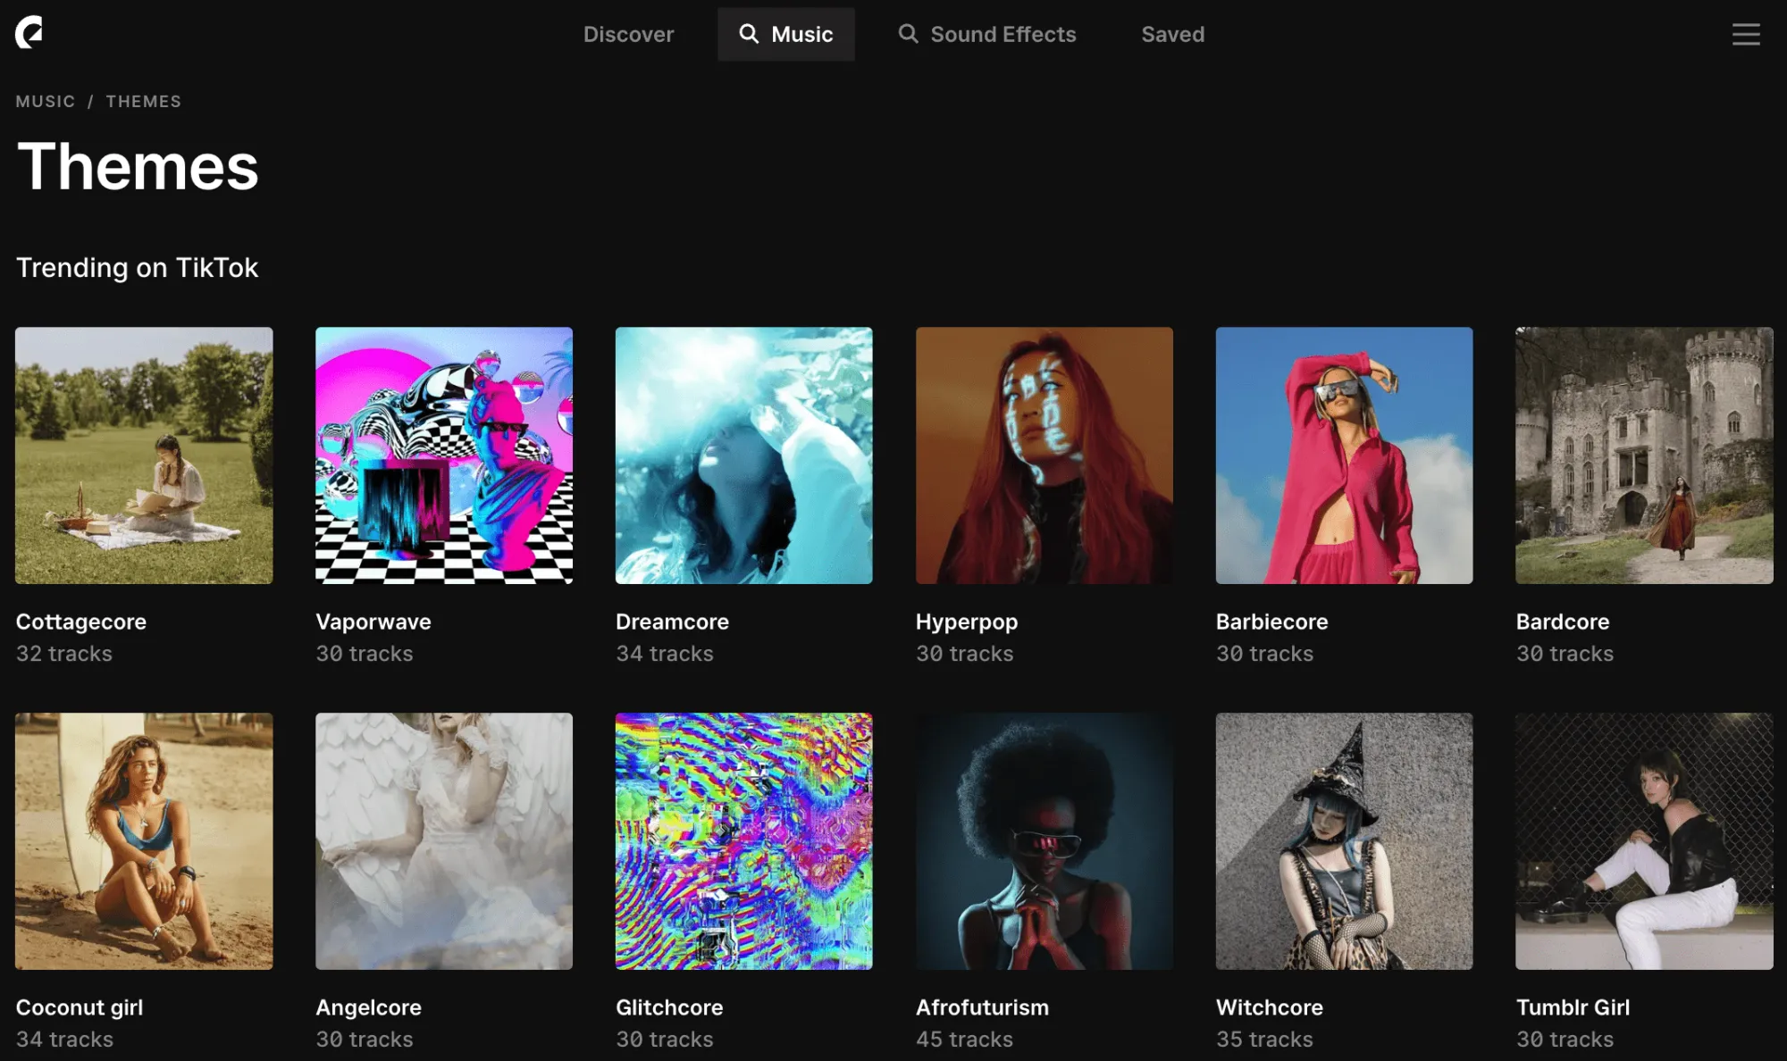
Task: Open the Vaporwave checkerboard thumbnail
Action: [444, 455]
